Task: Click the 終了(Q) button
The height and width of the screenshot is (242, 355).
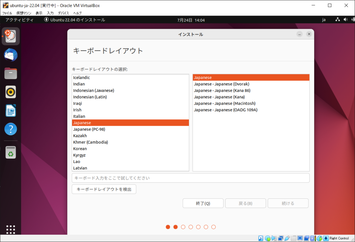Action: (203, 203)
